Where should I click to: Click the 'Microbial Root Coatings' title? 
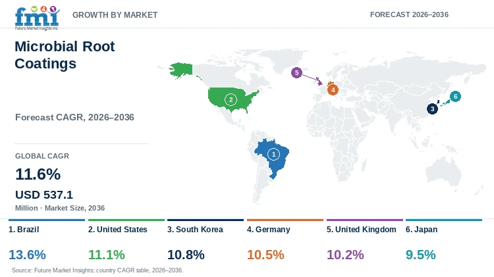[65, 55]
